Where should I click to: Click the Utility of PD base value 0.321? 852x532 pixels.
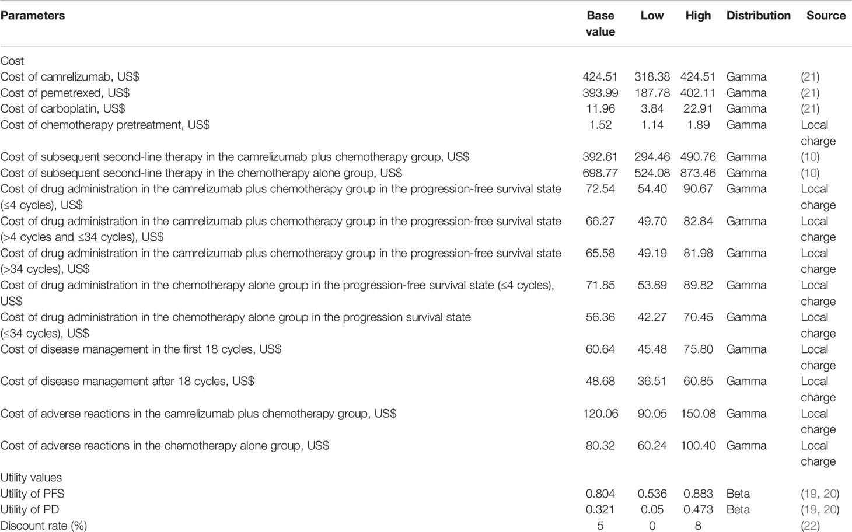[x=600, y=510]
